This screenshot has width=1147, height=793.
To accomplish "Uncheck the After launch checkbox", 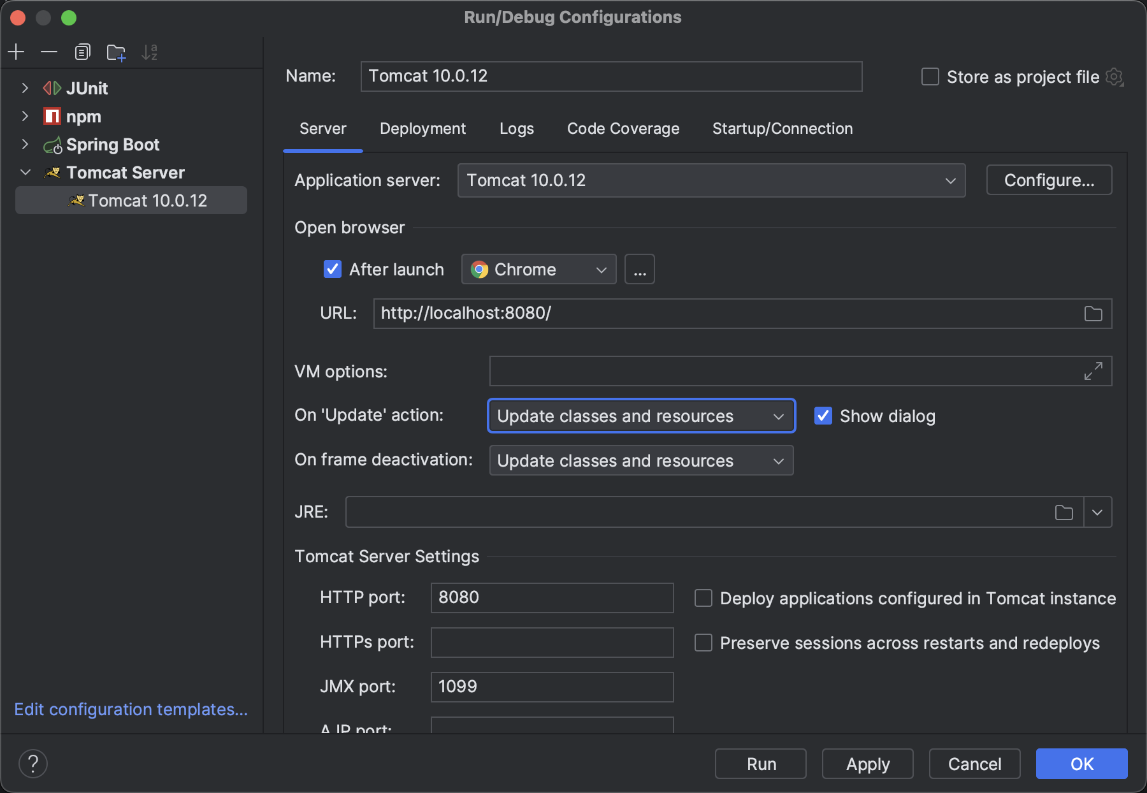I will click(x=333, y=269).
